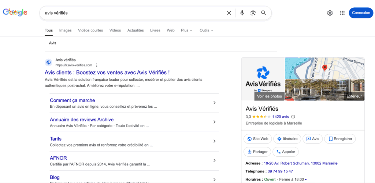Expand opening hours arrow after Ferme à 18:00

306,179
